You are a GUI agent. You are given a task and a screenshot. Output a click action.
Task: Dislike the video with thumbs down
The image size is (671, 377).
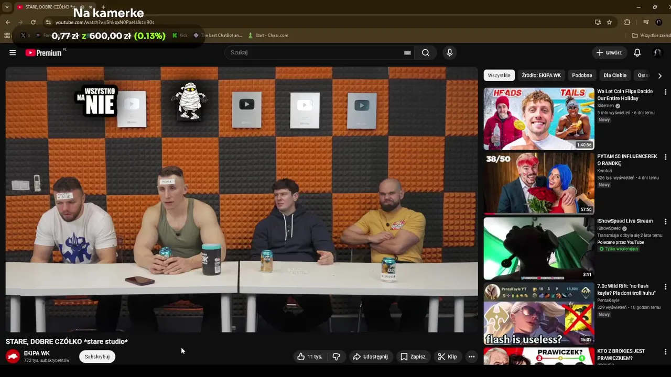pos(336,357)
